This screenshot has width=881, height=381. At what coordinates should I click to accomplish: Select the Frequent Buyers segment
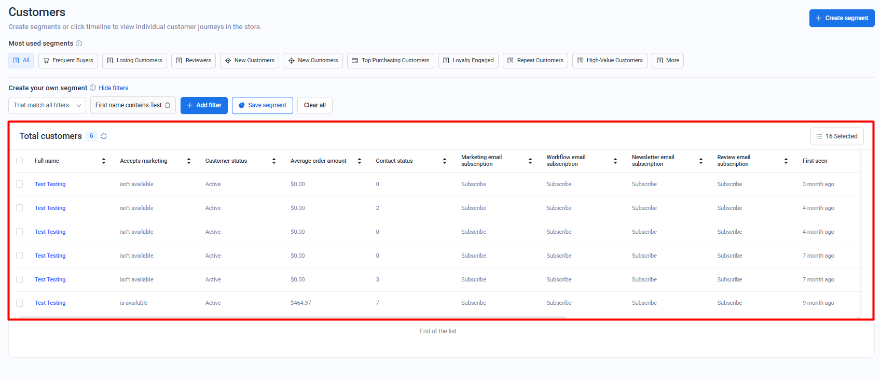click(68, 61)
